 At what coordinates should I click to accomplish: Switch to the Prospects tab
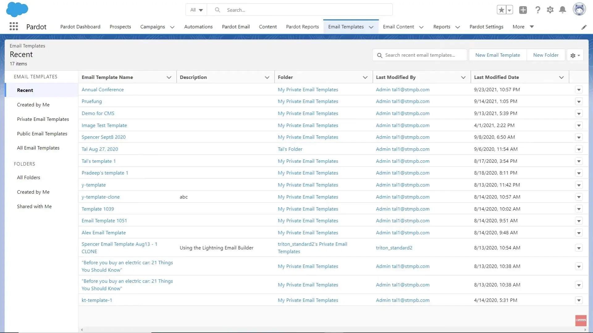120,27
